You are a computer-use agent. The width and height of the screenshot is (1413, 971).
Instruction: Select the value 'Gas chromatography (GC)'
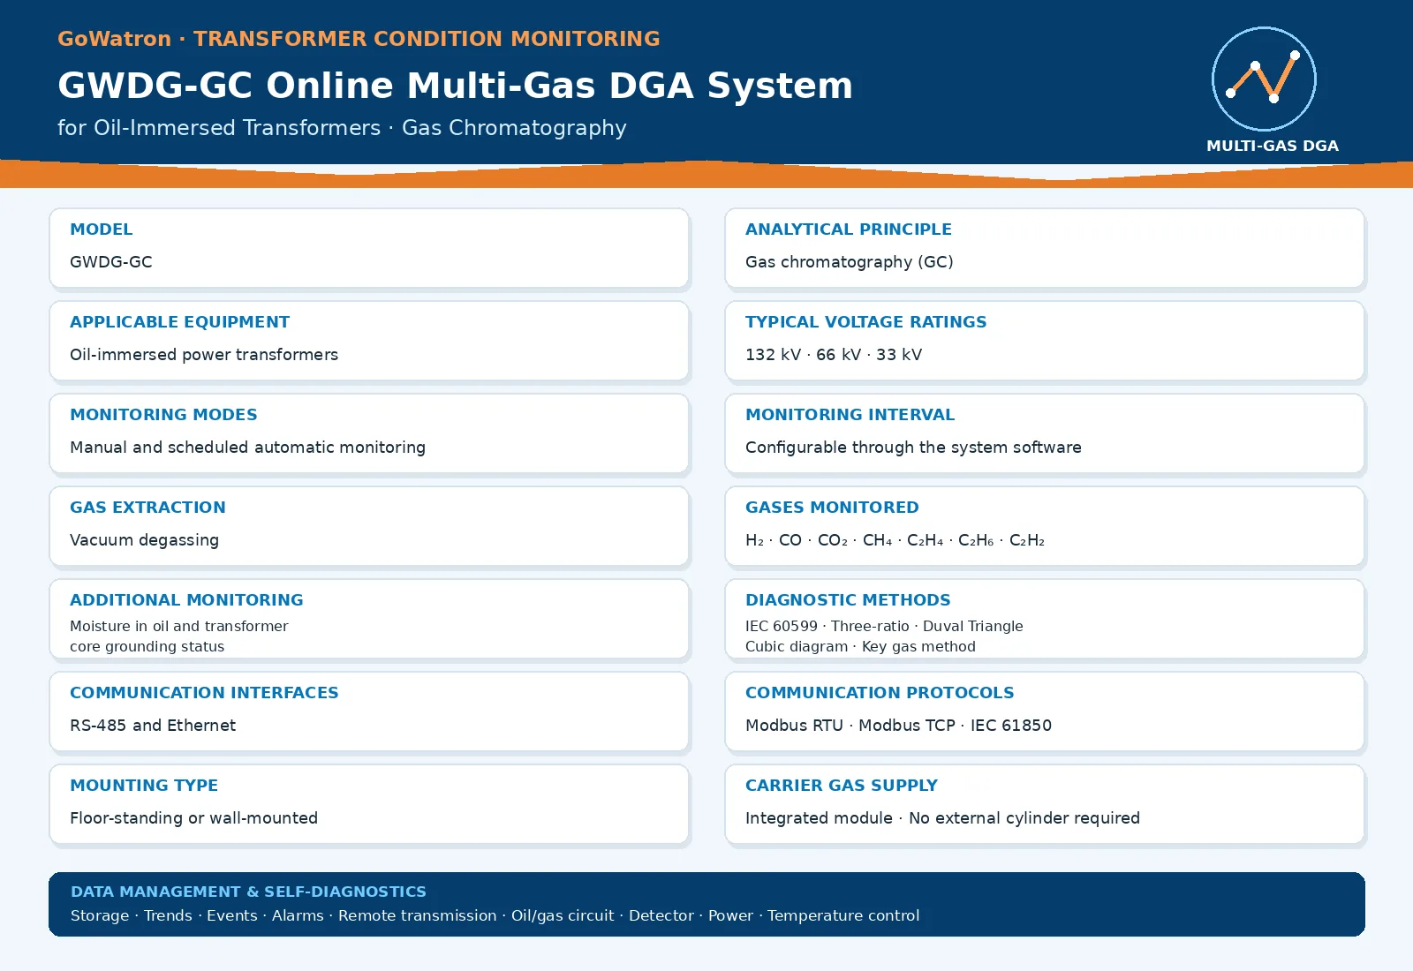[x=850, y=262]
